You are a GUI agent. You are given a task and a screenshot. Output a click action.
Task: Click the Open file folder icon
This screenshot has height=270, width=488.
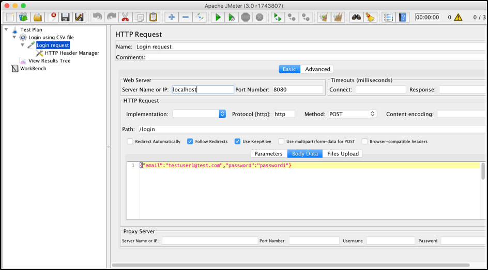point(37,17)
